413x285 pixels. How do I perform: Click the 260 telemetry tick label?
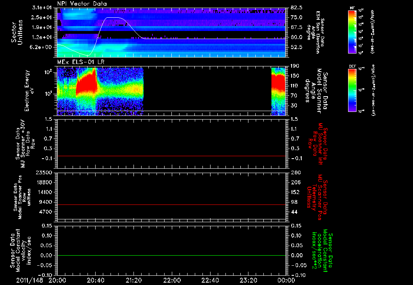tap(295, 172)
